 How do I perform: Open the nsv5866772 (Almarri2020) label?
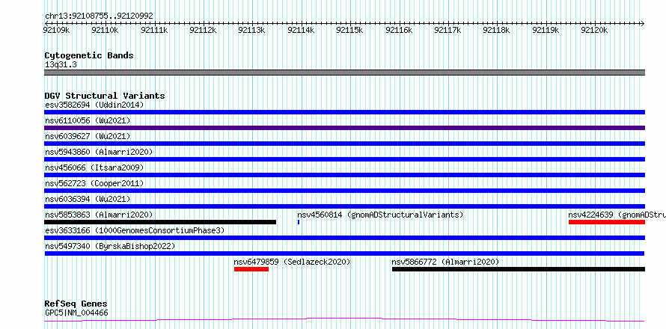coord(445,262)
